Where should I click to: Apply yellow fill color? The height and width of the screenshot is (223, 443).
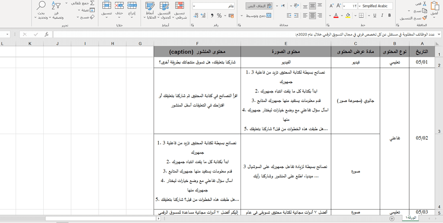point(348,16)
